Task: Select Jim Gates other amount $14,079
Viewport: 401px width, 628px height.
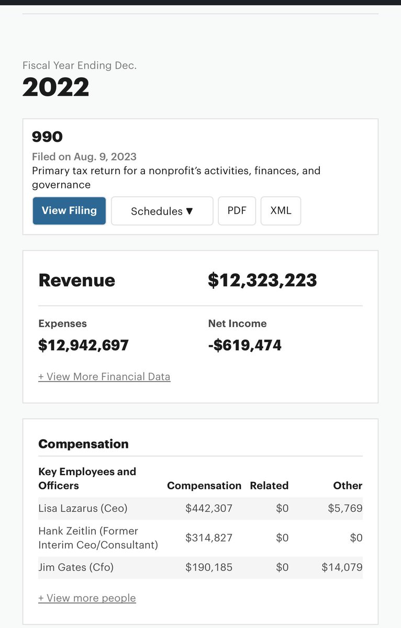Action: click(342, 567)
